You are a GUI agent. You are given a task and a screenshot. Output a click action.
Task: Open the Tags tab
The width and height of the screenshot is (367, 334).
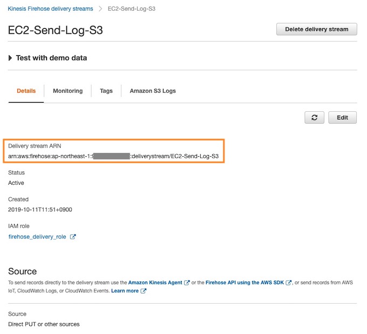pos(106,91)
